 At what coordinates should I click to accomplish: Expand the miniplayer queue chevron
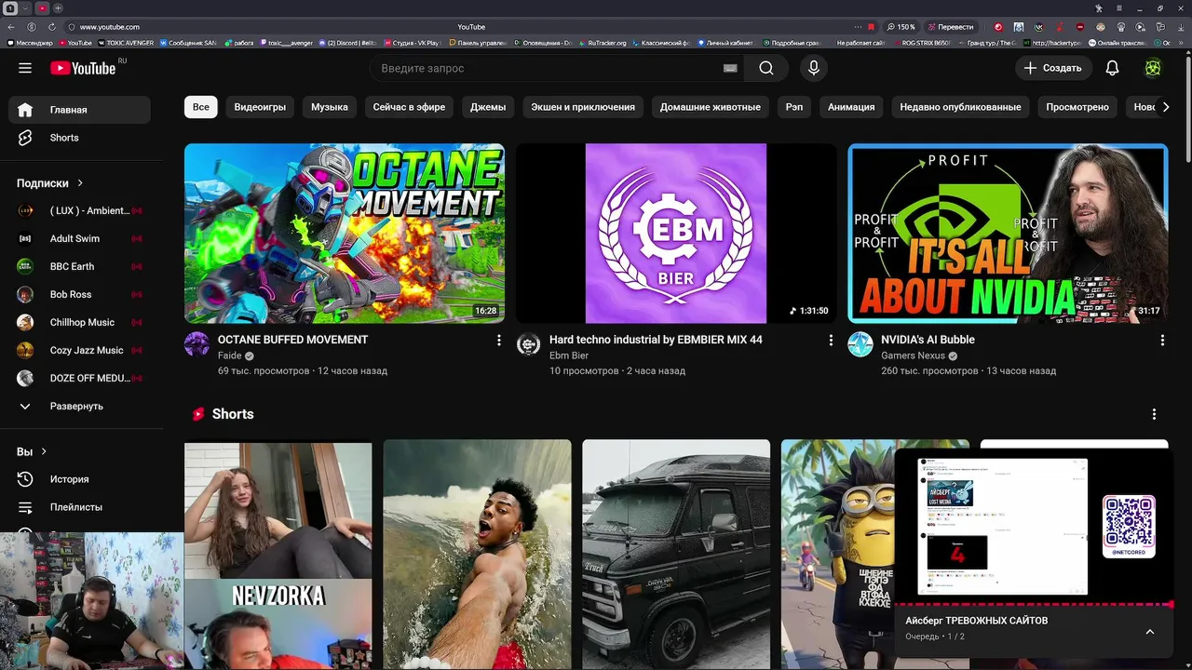[1150, 632]
